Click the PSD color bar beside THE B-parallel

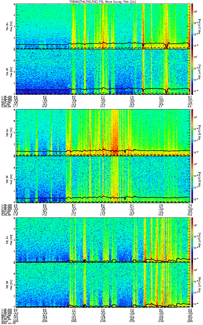coord(192,285)
